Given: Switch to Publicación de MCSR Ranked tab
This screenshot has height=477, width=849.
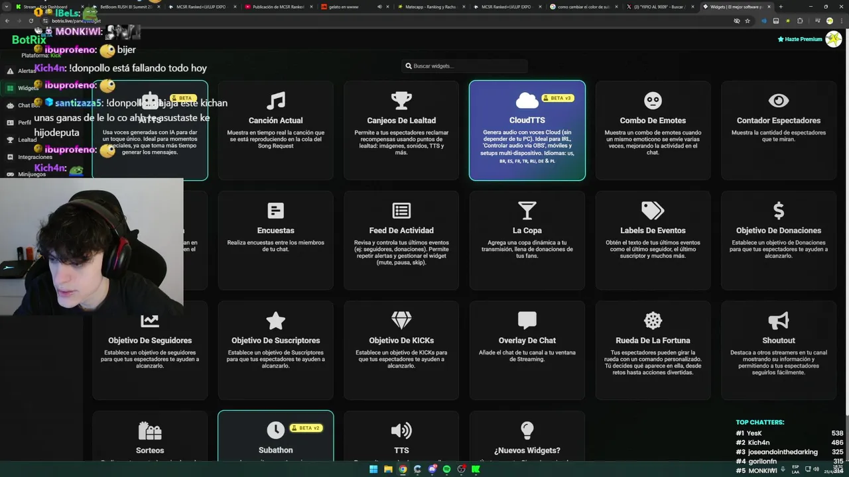Looking at the screenshot, I should point(278,7).
